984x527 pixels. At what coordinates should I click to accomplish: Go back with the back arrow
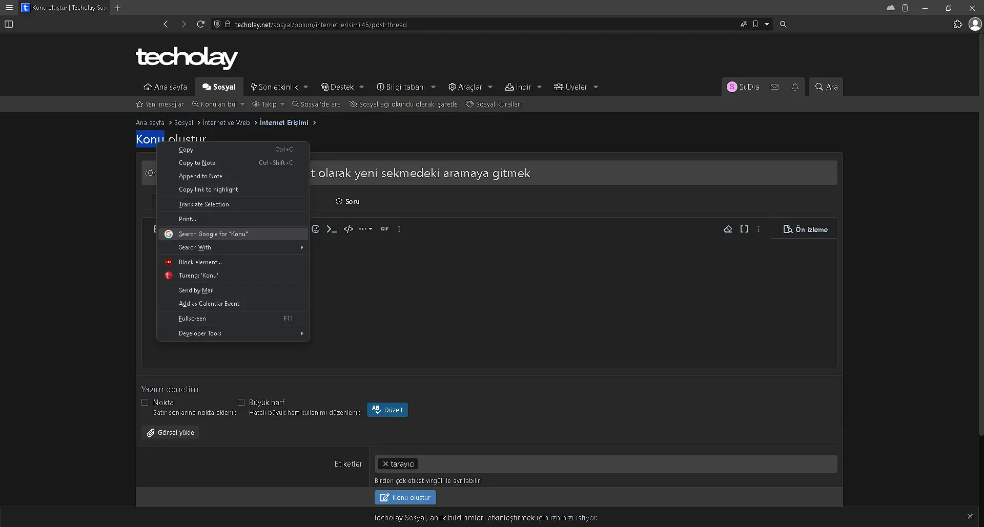point(166,24)
